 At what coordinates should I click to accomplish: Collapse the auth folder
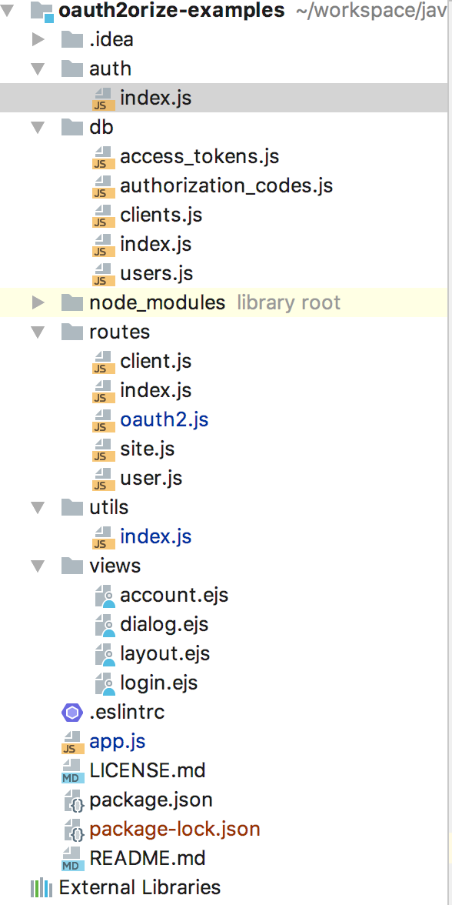click(x=37, y=68)
